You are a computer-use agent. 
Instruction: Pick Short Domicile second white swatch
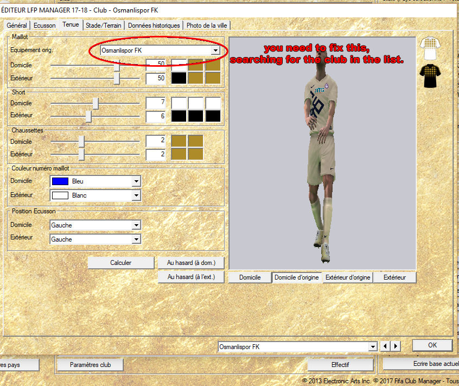[x=196, y=103]
